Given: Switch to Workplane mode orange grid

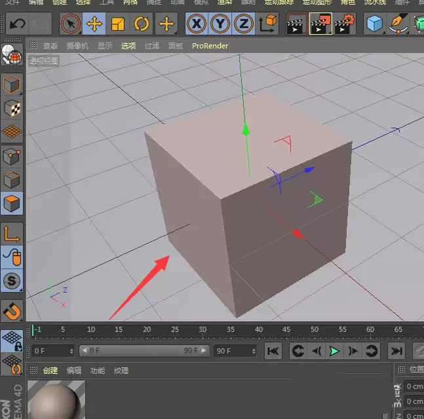Looking at the screenshot, I should click(x=12, y=132).
